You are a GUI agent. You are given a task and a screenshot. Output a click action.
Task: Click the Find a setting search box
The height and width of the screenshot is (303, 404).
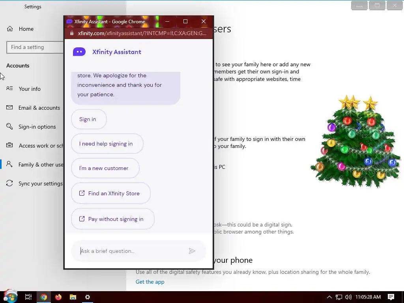(35, 47)
